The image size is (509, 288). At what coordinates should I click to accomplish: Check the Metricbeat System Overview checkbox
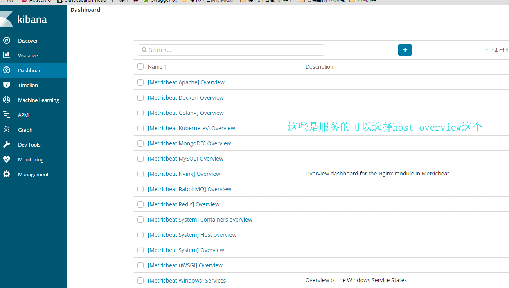[x=140, y=250]
